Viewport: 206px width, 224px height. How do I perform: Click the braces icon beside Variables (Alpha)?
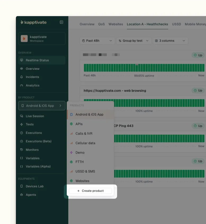[x=21, y=167]
